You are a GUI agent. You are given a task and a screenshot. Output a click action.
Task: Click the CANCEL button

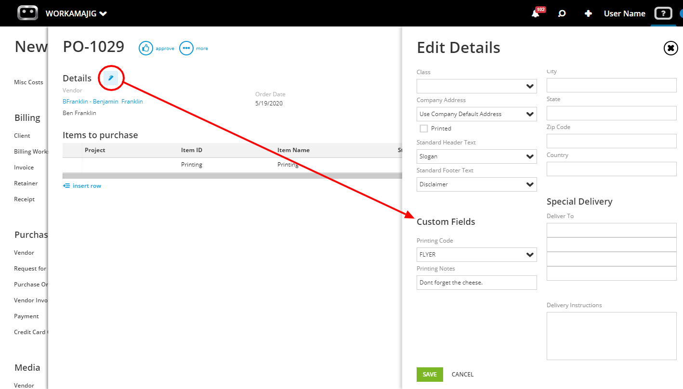462,375
